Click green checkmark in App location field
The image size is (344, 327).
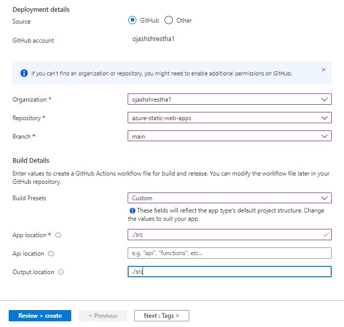click(326, 235)
